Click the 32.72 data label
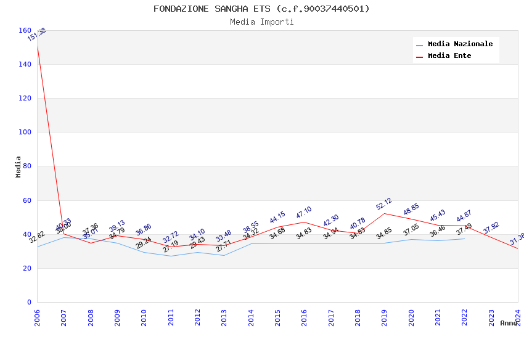Image resolution: width=524 pixels, height=339 pixels. (170, 237)
